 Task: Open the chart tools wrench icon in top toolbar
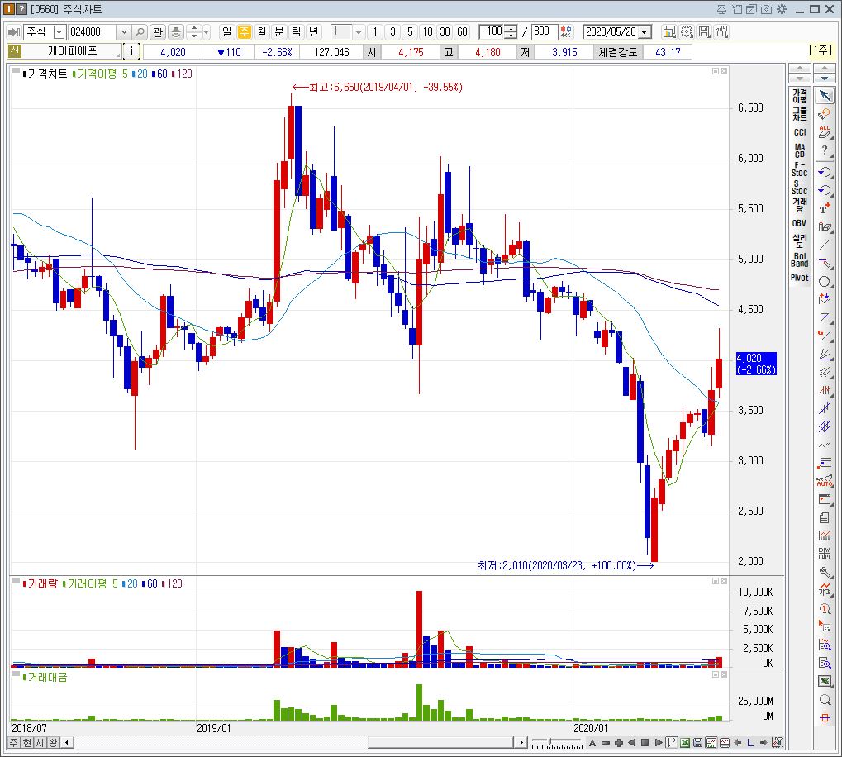click(x=721, y=32)
